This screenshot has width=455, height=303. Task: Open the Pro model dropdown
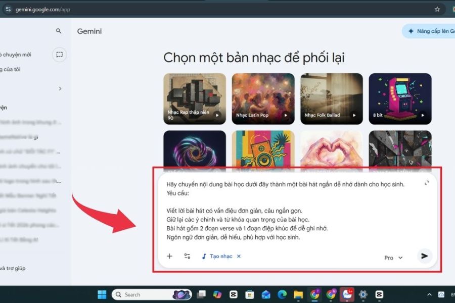393,258
